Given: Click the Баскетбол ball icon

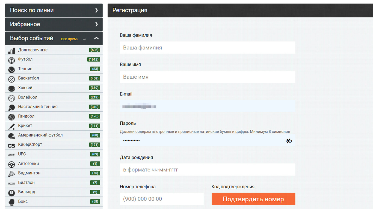Looking at the screenshot, I should (11, 79).
